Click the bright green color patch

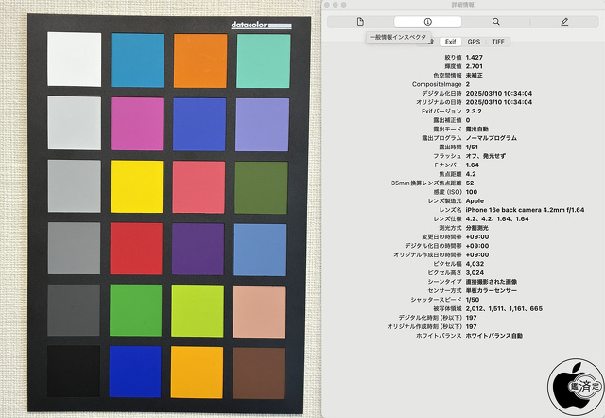(x=136, y=307)
